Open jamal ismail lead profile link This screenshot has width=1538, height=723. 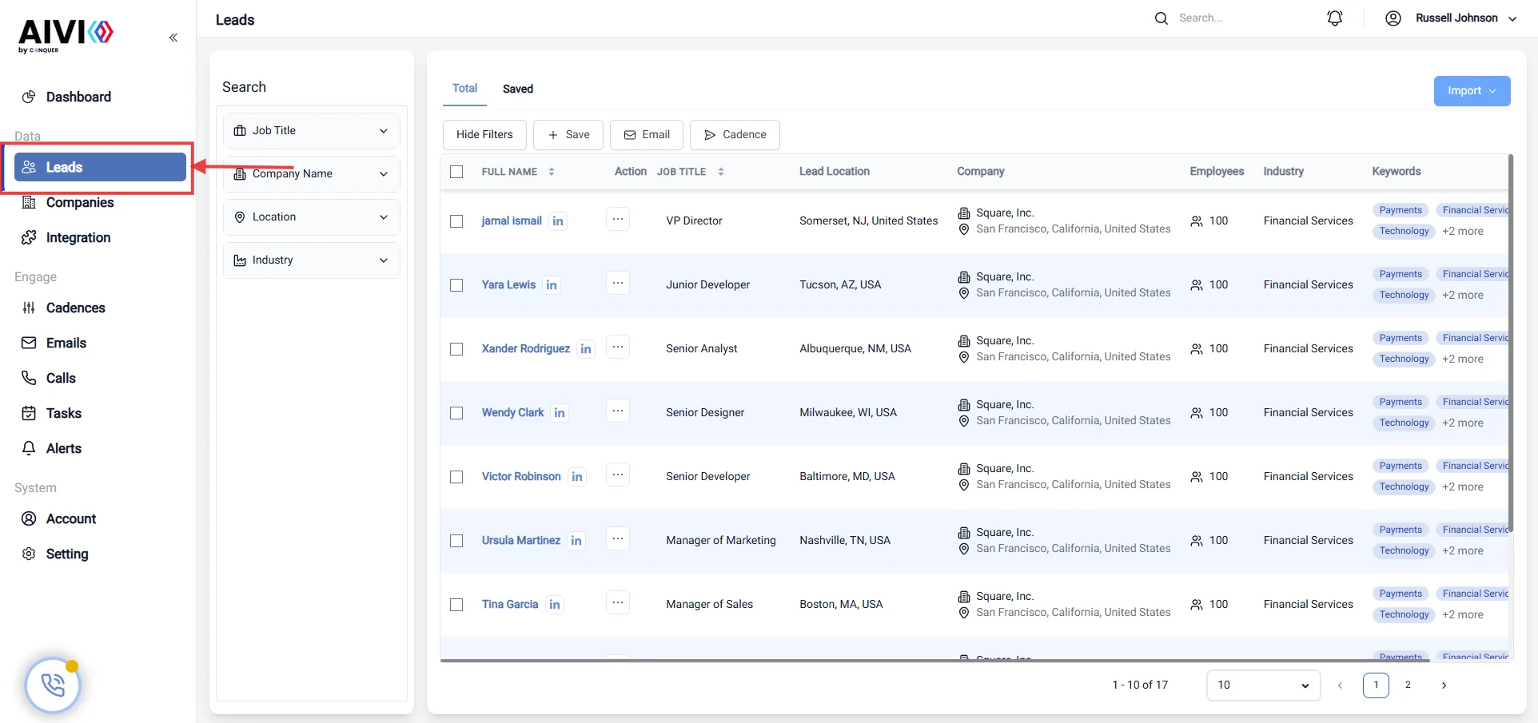(512, 221)
